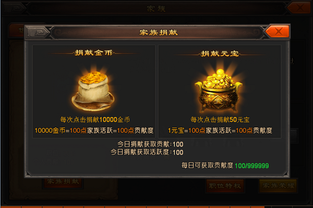Click the green 100/999999 contribution counter
313x208 pixels.
(x=252, y=165)
